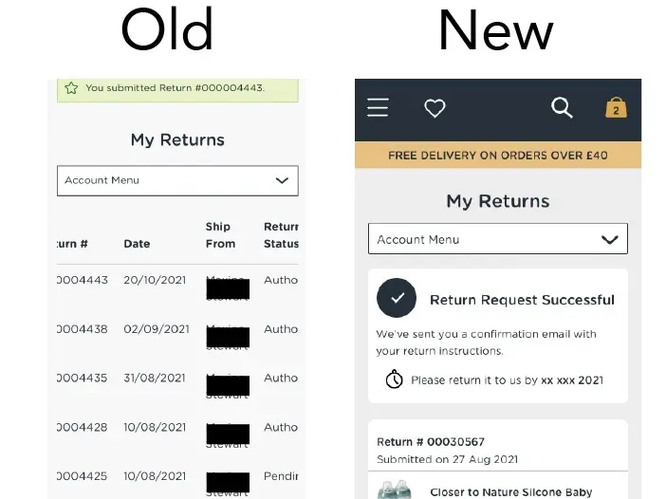Screen dimensions: 666x499
Task: Open Return # 00030567 details
Action: (431, 442)
